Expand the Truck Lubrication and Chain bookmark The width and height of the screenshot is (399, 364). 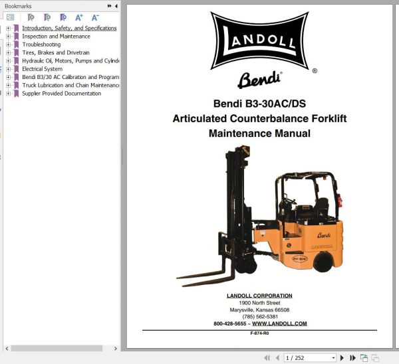(x=9, y=85)
